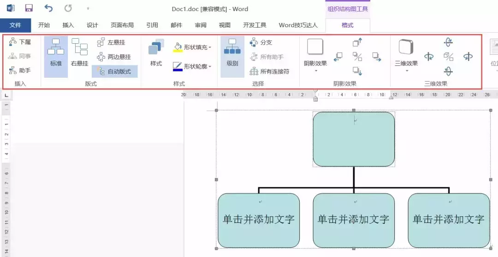The image size is (498, 257).
Task: Click the left-middle handle of the chart frame
Action: click(217, 180)
